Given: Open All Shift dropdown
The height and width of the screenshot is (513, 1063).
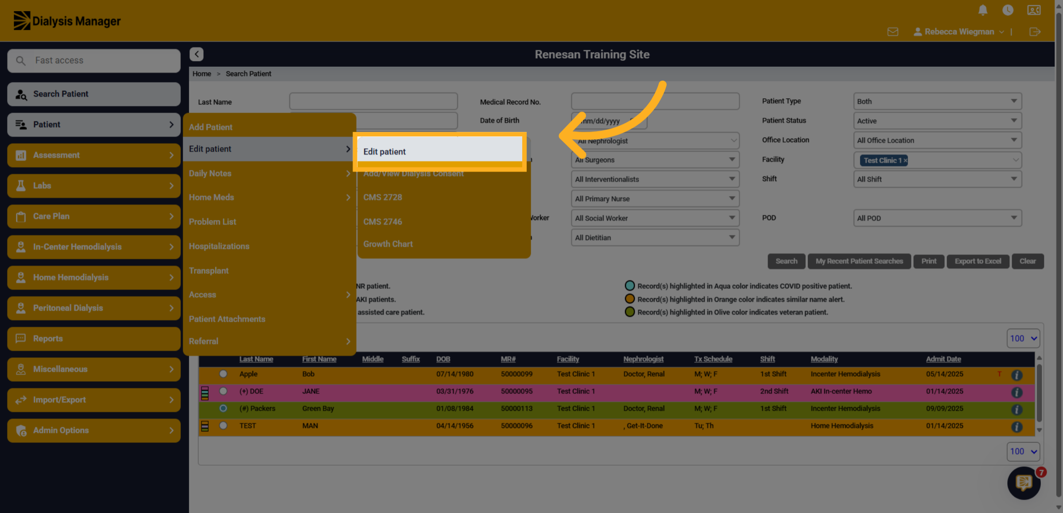Looking at the screenshot, I should (x=937, y=179).
